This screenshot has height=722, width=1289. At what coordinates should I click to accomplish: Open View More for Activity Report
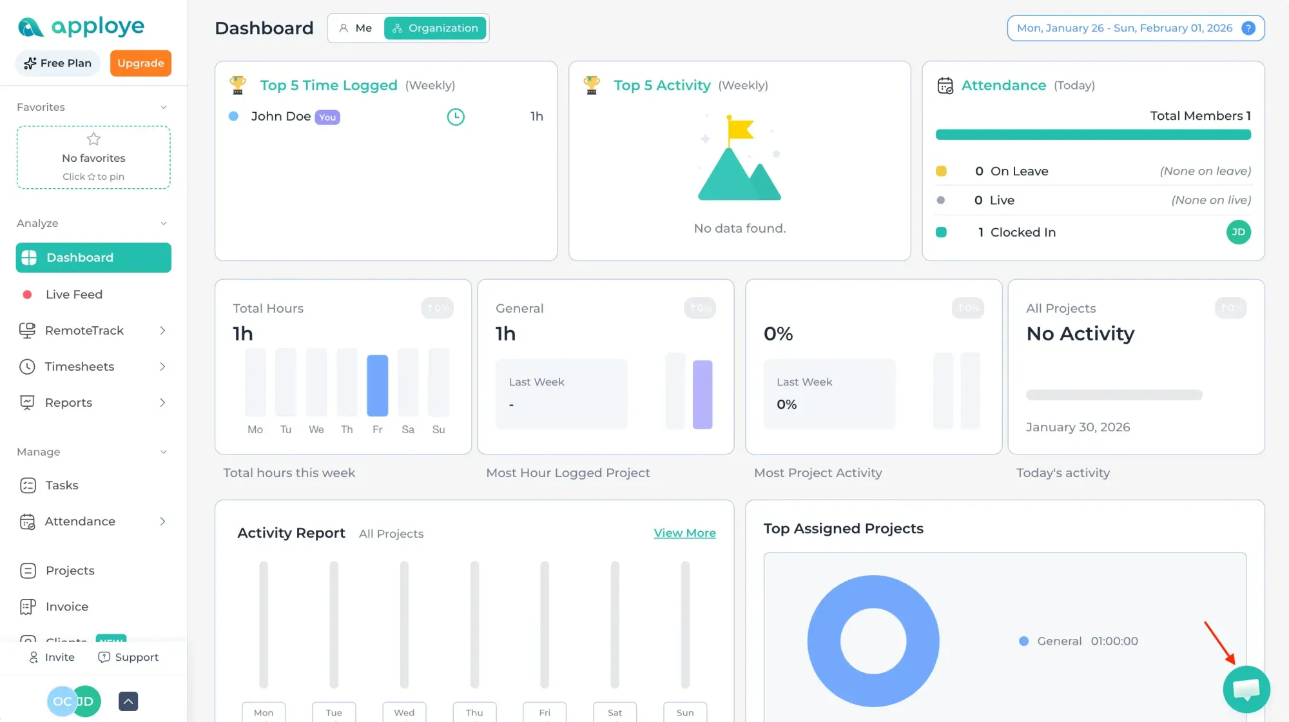click(x=684, y=533)
